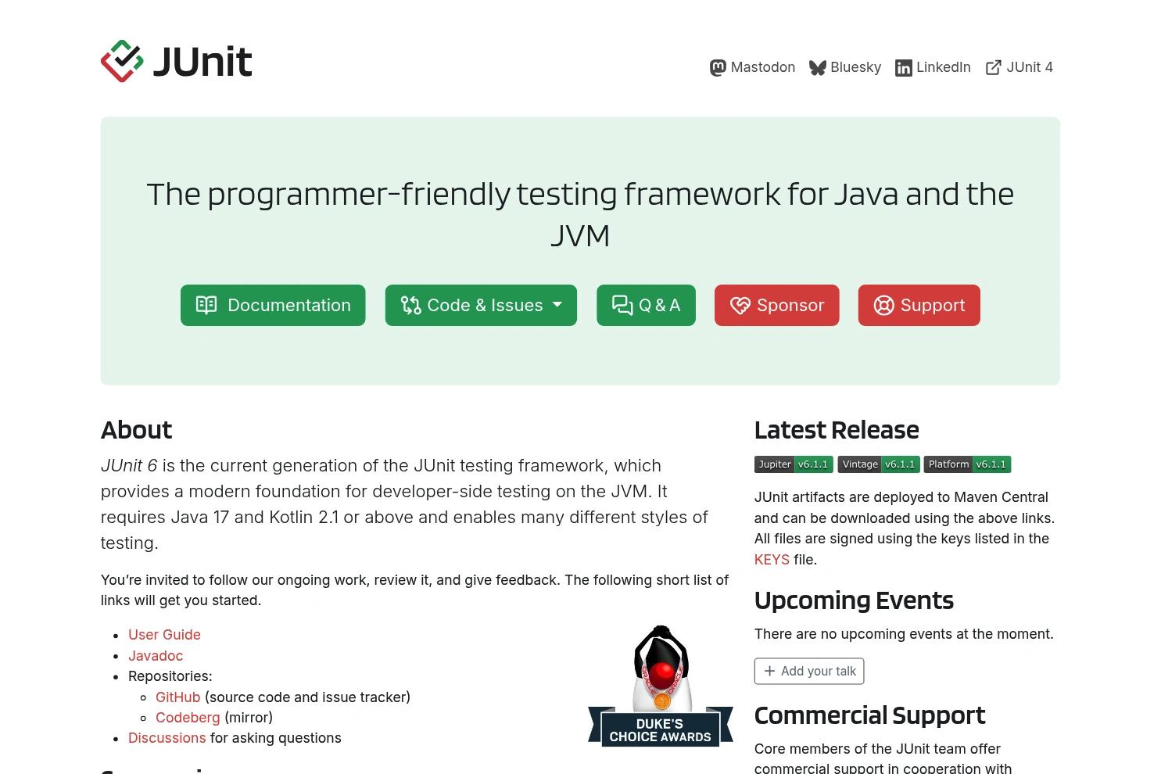1161x774 pixels.
Task: Open the KEYS file link
Action: [x=772, y=560]
